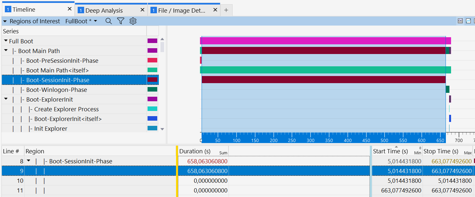
Task: Click the Series column header
Action: click(74, 31)
